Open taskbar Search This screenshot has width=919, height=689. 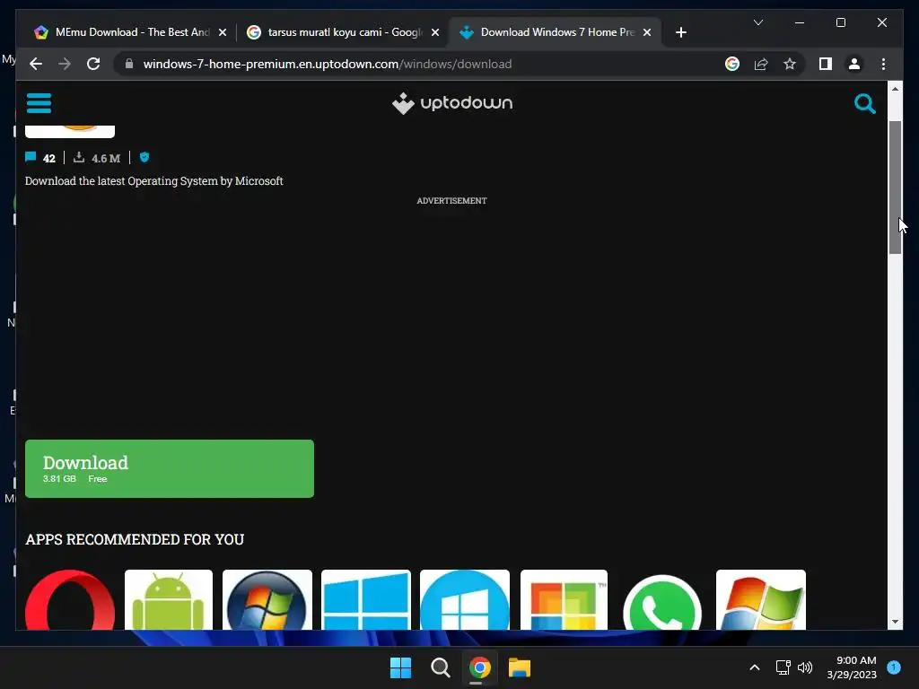click(x=440, y=667)
